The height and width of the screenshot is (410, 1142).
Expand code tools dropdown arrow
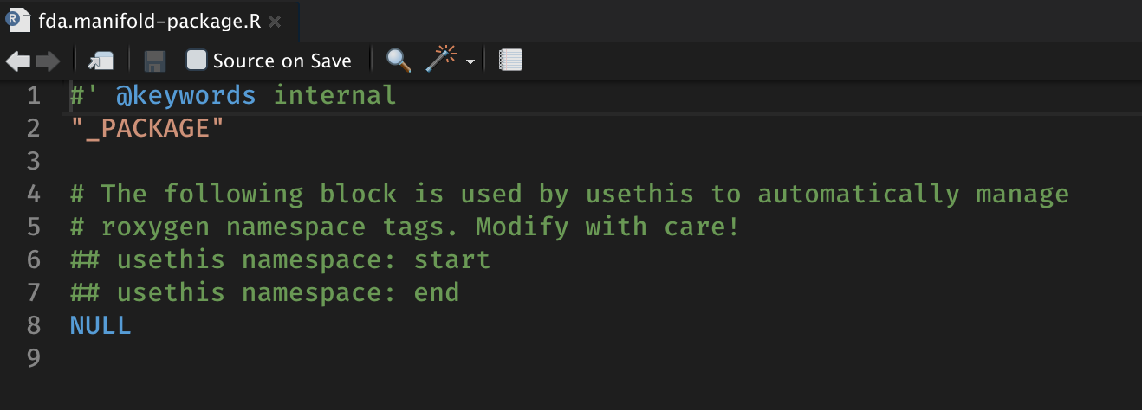point(470,62)
